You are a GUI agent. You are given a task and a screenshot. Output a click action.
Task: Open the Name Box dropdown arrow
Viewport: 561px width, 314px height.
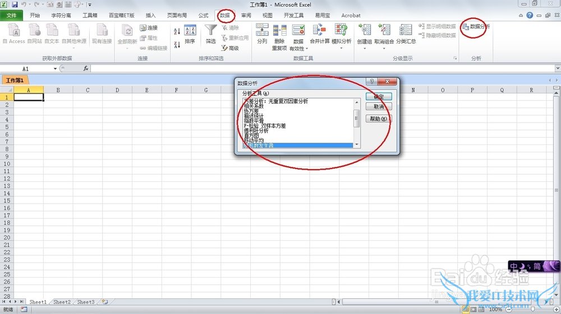(x=56, y=69)
